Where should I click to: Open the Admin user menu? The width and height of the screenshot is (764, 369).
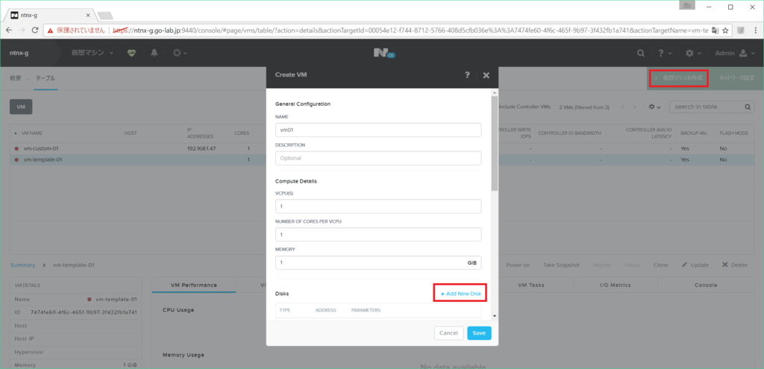click(735, 53)
